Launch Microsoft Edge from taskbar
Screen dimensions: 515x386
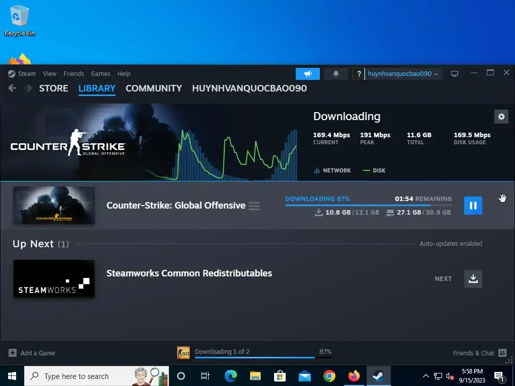(x=230, y=376)
